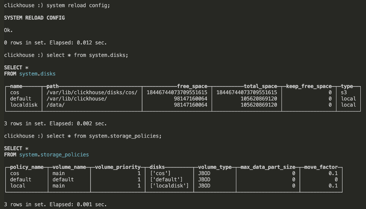366x209 pixels.
Task: Click the volume_type column header
Action: (215, 167)
